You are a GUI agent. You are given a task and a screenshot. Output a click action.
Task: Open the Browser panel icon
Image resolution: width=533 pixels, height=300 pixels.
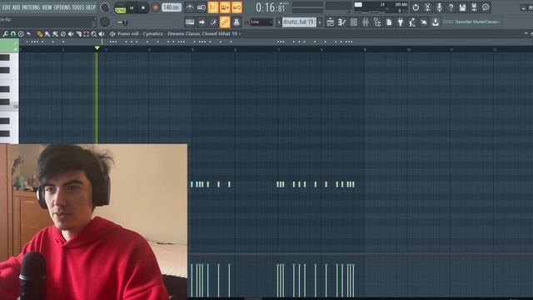pyautogui.click(x=377, y=22)
